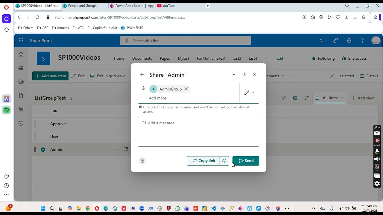Image resolution: width=383 pixels, height=215 pixels.
Task: Click the Add more recipients field
Action: [x=193, y=98]
